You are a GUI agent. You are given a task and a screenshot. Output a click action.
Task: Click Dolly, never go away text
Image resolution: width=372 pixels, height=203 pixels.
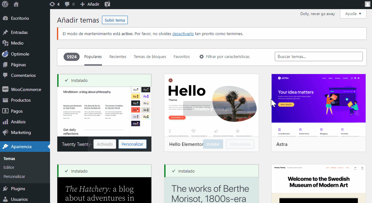pyautogui.click(x=318, y=14)
